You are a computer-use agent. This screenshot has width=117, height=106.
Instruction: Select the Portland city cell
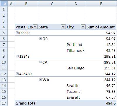click(76, 45)
